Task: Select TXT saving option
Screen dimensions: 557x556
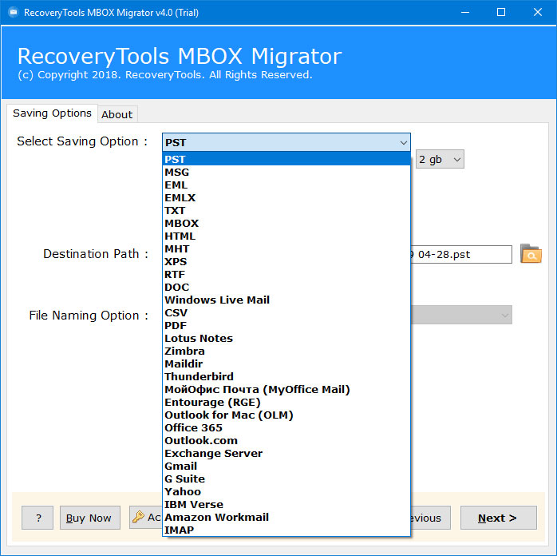Action: coord(286,210)
